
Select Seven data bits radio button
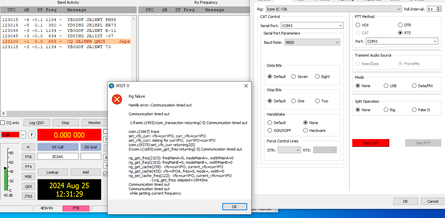(293, 77)
